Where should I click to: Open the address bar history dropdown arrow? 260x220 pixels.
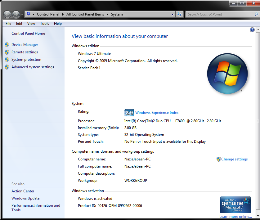click(x=173, y=14)
